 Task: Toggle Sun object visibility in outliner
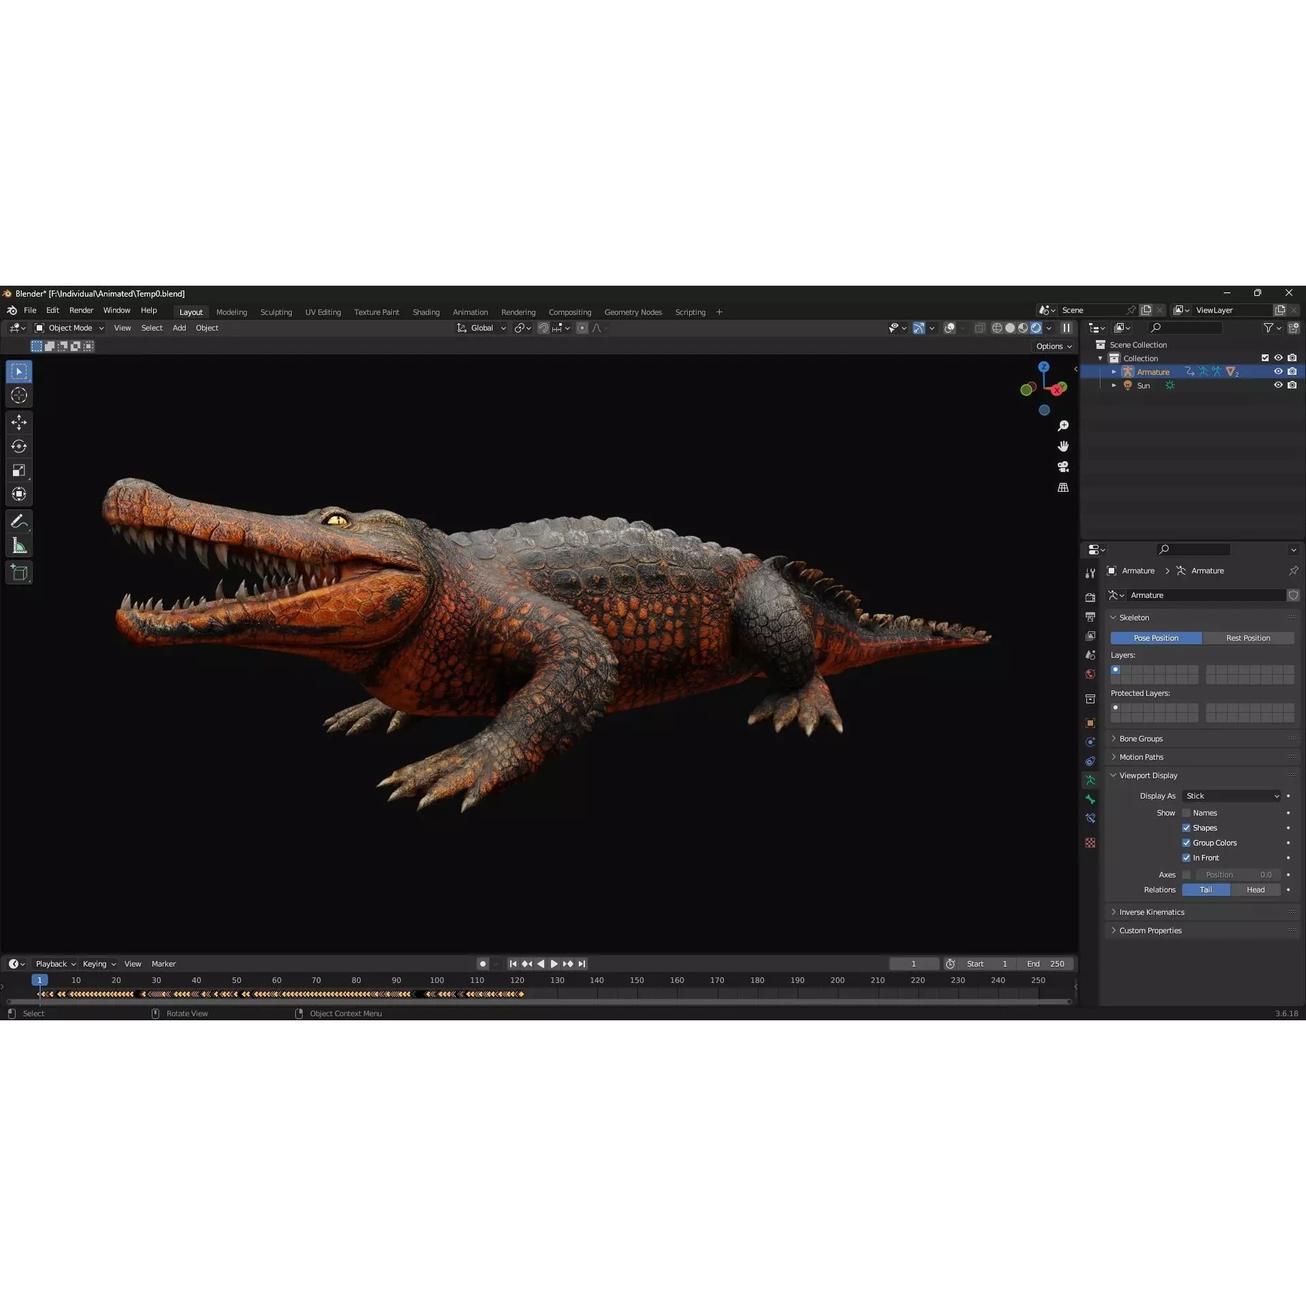click(x=1279, y=385)
